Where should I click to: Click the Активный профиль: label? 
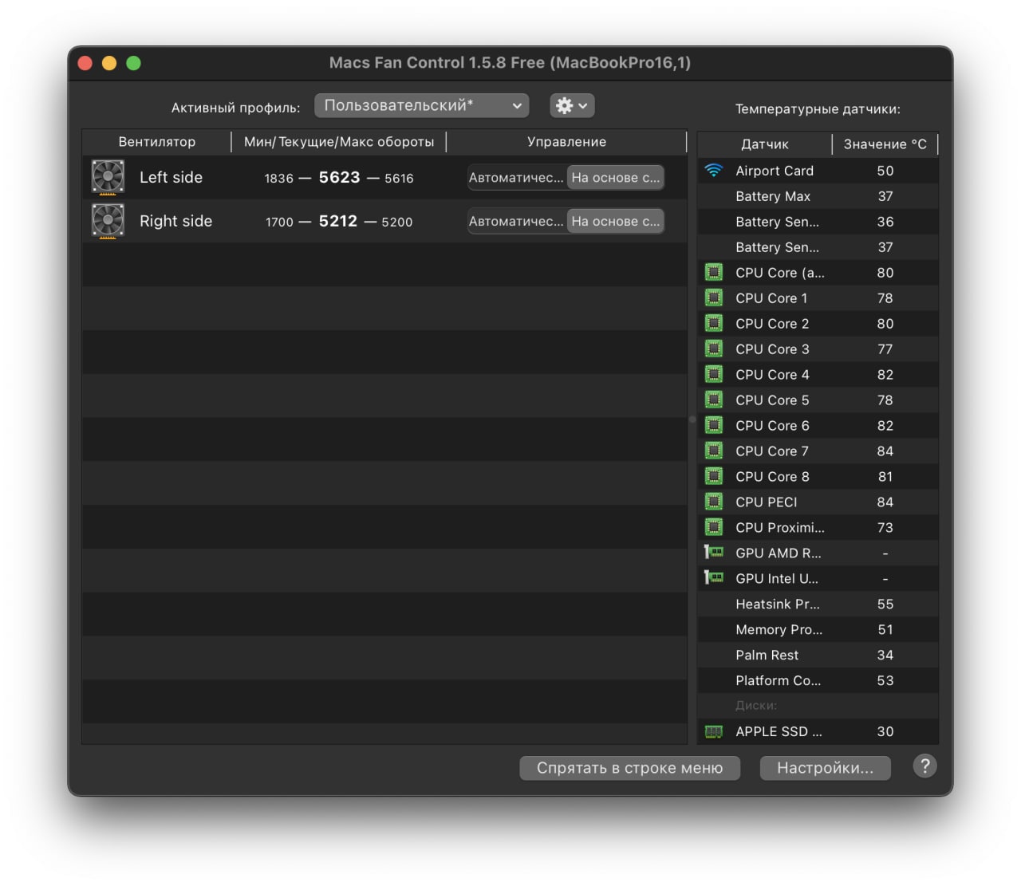pos(236,108)
